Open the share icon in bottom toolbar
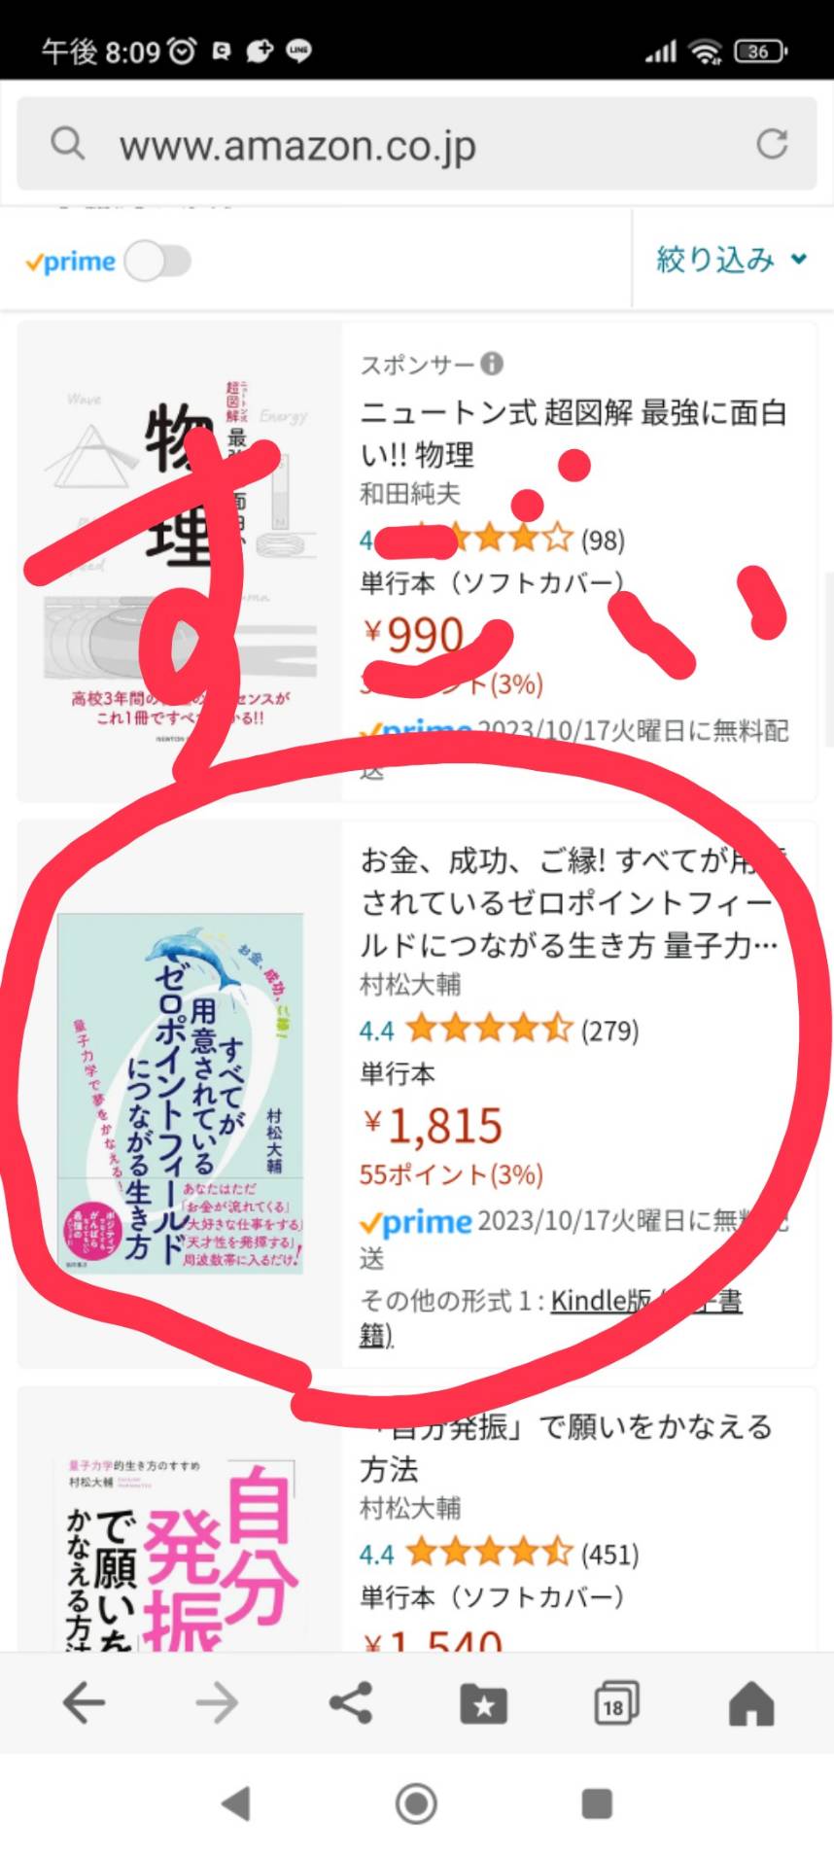This screenshot has height=1854, width=834. pyautogui.click(x=351, y=1702)
